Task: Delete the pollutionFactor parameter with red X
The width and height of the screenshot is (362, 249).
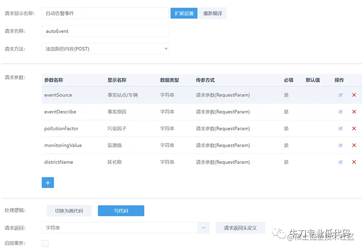Action: [354, 128]
